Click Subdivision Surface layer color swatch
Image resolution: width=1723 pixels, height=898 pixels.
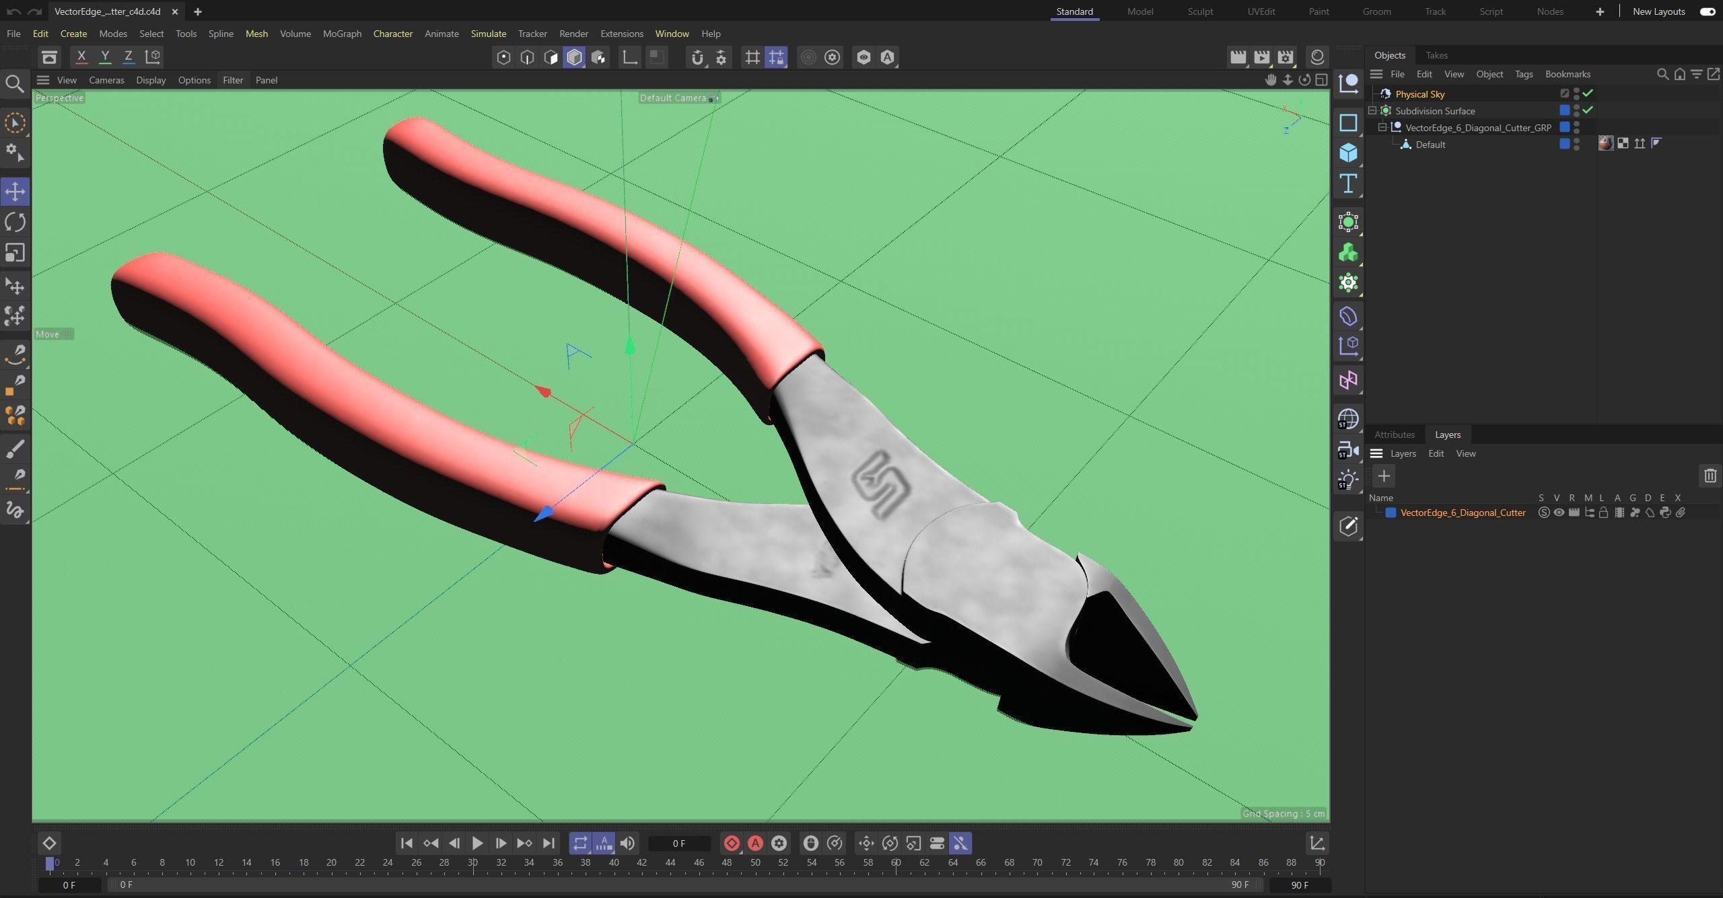point(1564,110)
